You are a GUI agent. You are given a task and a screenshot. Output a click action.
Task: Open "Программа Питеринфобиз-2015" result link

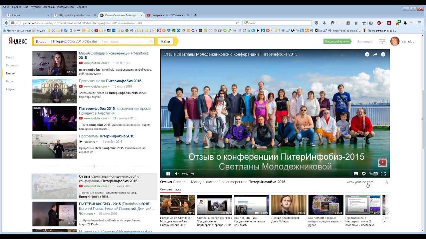click(106, 136)
